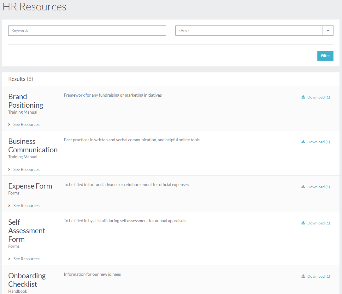Download the Onboarding Checklist

pos(315,276)
